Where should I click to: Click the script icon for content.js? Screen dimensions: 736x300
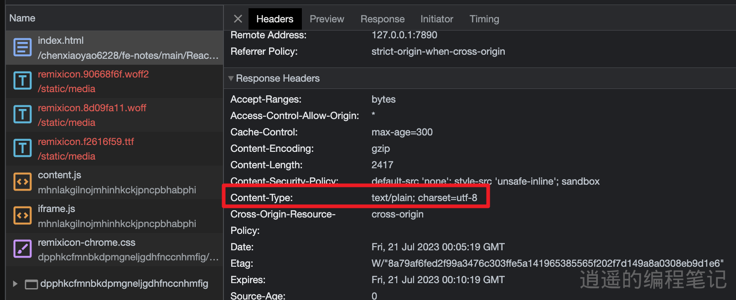click(22, 182)
